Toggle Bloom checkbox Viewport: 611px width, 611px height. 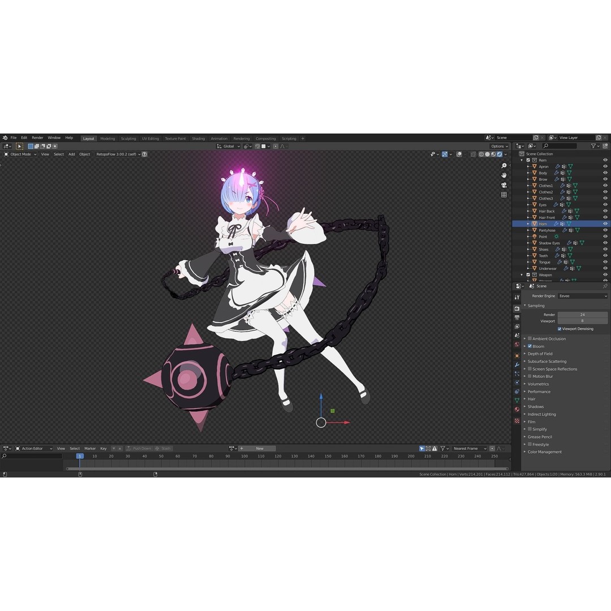pos(530,346)
